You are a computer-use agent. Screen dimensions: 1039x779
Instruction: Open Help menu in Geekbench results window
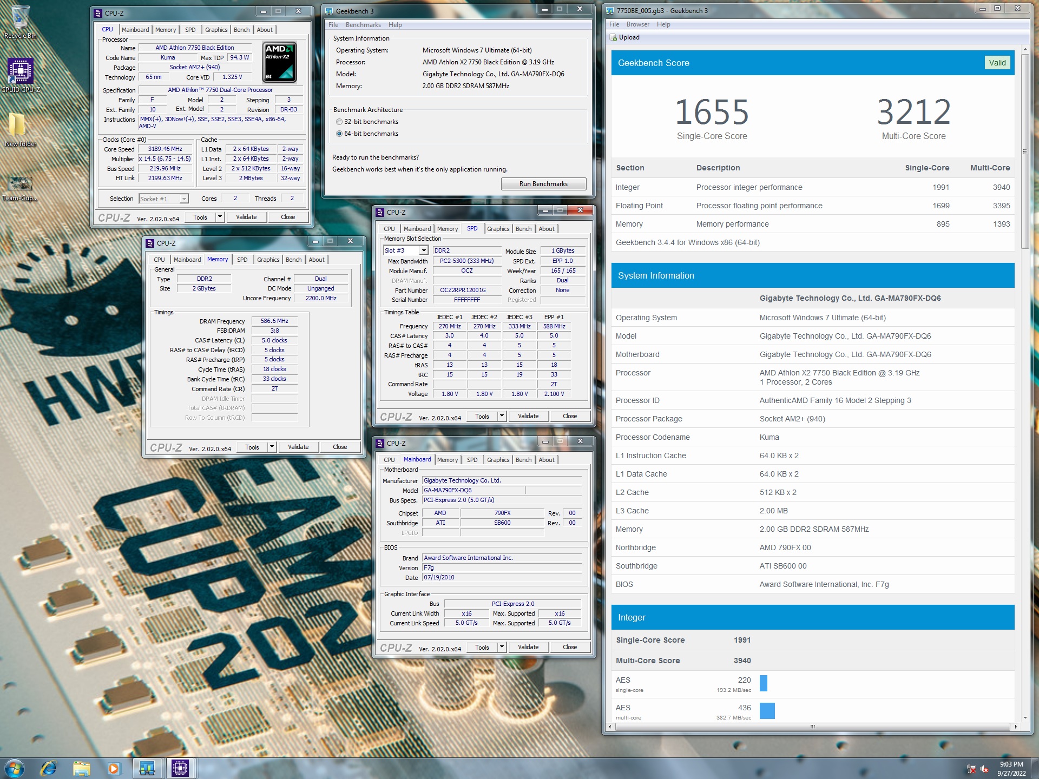(663, 24)
